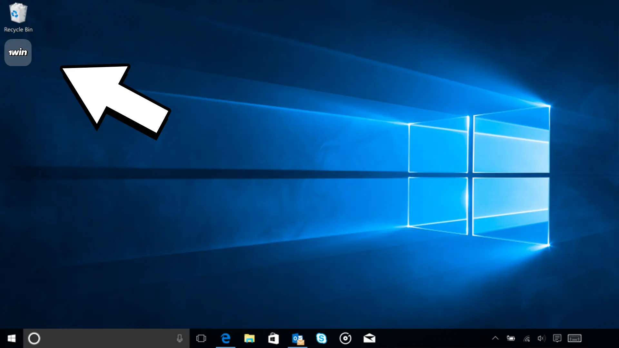Open the Wi-Fi network flyout

(x=527, y=338)
